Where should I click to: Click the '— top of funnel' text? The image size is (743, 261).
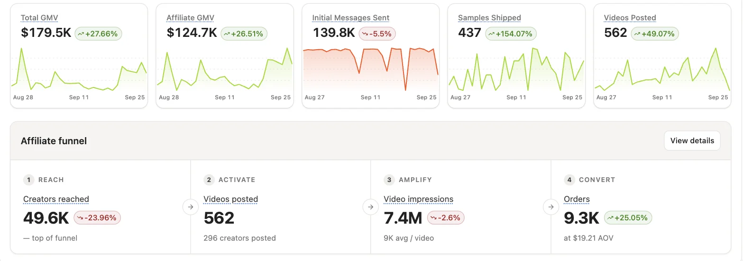pyautogui.click(x=50, y=238)
